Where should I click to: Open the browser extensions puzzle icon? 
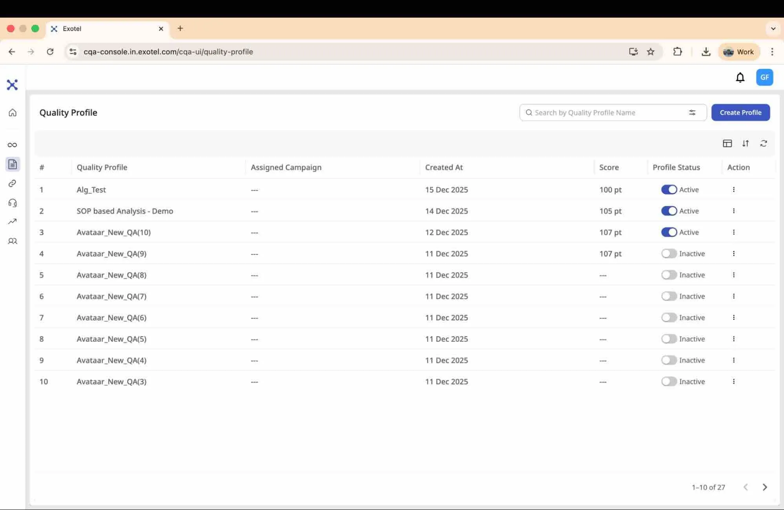coord(677,51)
